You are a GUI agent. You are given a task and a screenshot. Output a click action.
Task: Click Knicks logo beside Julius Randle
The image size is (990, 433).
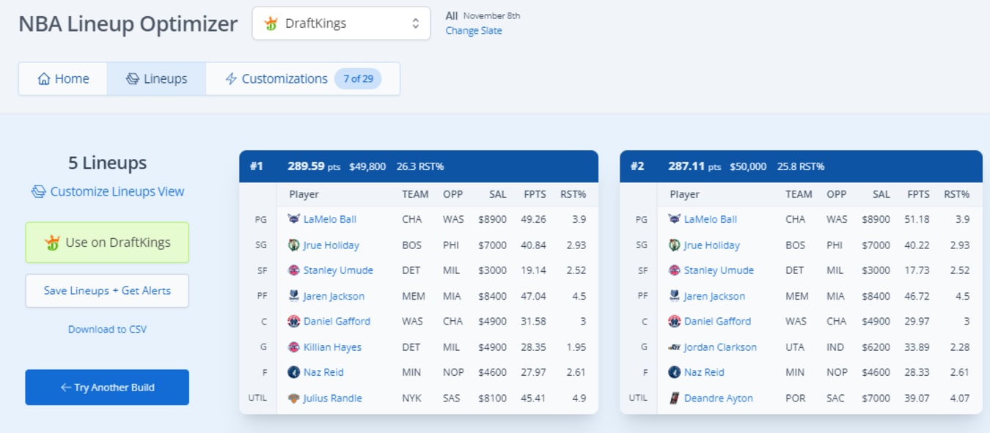tap(294, 399)
